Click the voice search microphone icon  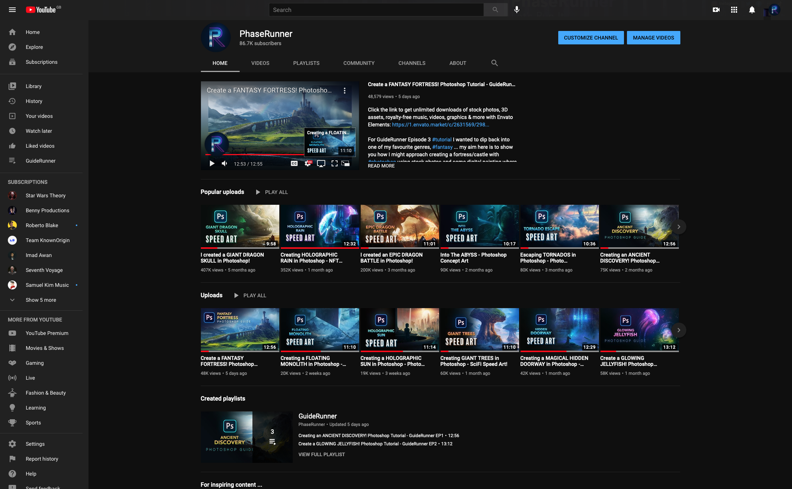coord(516,10)
